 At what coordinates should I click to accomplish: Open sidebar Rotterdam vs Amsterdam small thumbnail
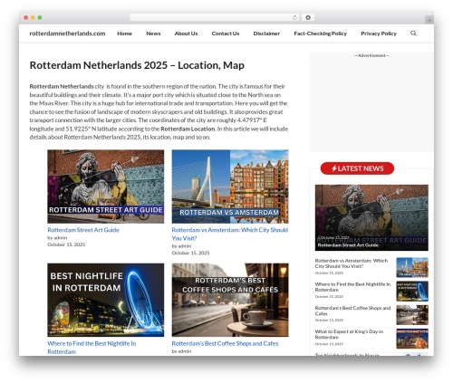(x=412, y=267)
